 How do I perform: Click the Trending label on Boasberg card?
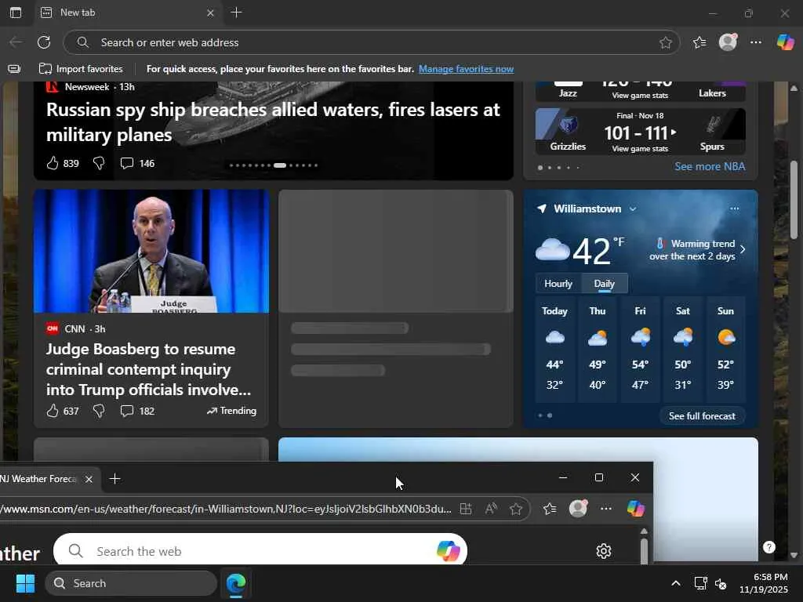point(231,411)
